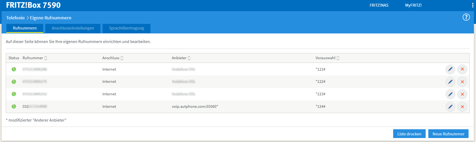Delete the number with prefix *121#
The image size is (476, 142).
point(462,69)
